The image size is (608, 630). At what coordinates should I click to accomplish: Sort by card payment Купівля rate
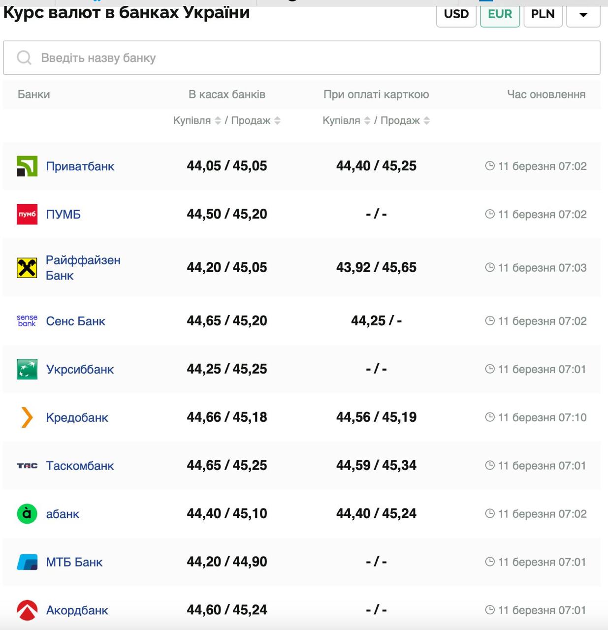point(367,121)
